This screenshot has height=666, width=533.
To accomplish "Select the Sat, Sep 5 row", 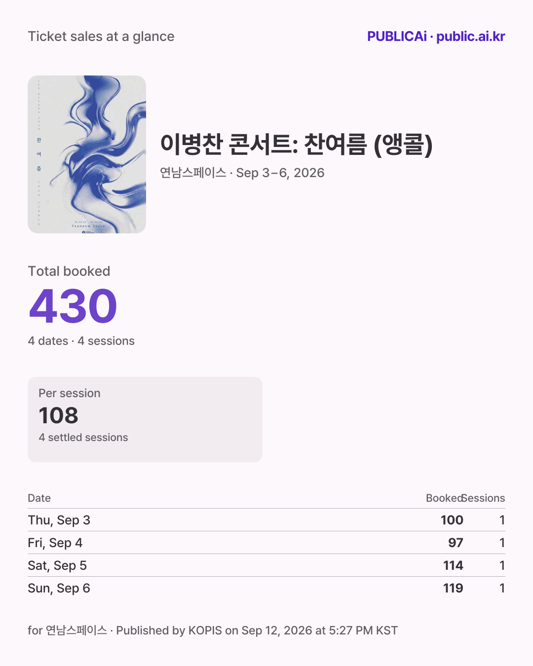I will [x=266, y=565].
